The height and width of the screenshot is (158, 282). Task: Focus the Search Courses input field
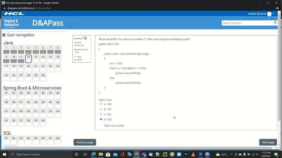(248, 23)
